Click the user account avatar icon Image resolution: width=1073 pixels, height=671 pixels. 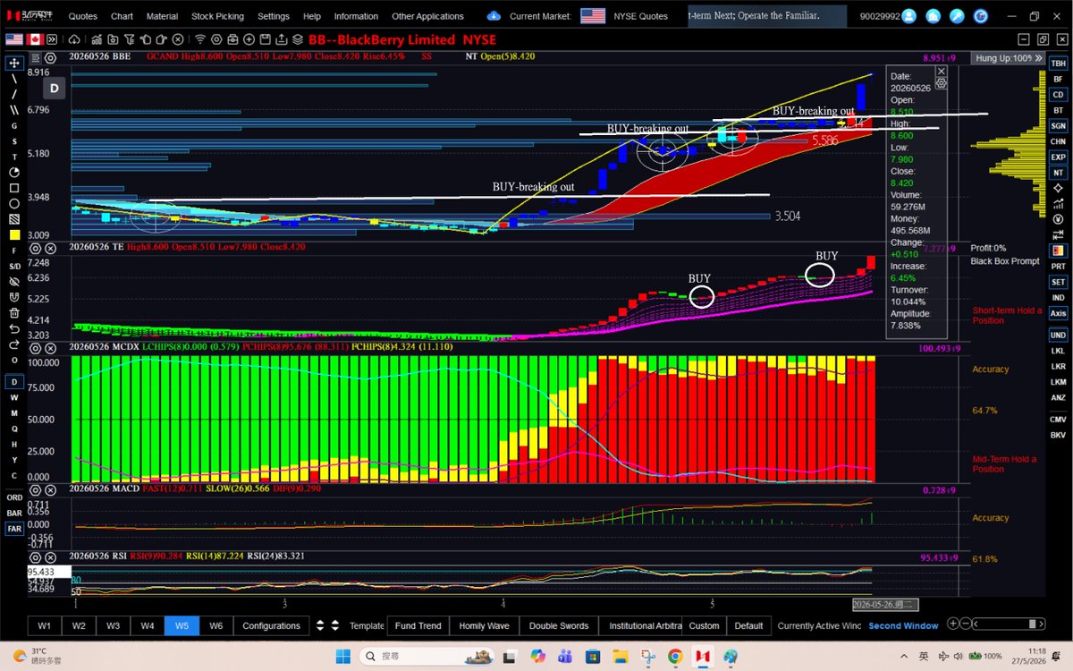point(910,16)
